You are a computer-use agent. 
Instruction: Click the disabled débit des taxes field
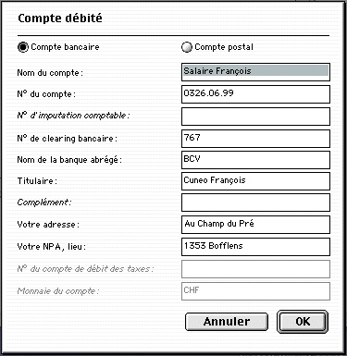click(x=255, y=269)
